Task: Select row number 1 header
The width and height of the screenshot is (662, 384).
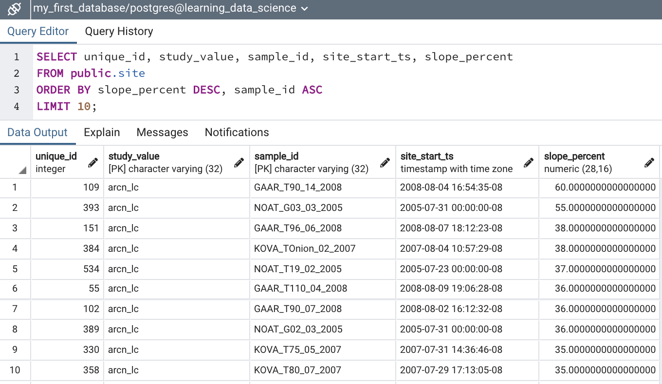Action: click(x=15, y=188)
